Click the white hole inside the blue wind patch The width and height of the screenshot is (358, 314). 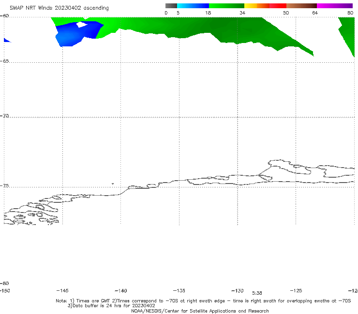[81, 25]
